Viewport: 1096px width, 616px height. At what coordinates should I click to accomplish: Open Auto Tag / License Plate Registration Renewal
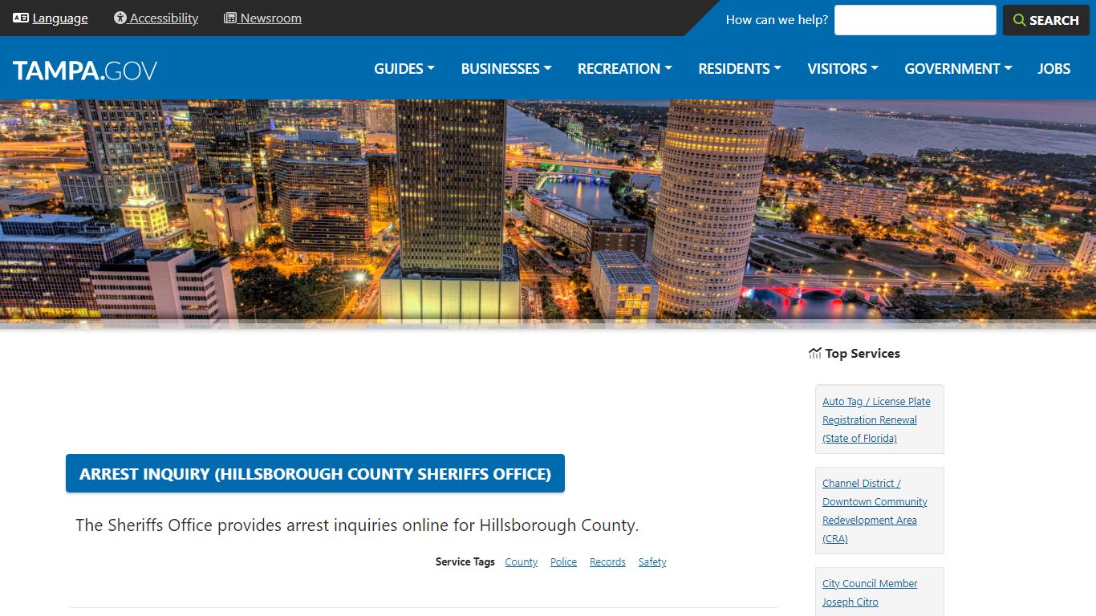876,419
